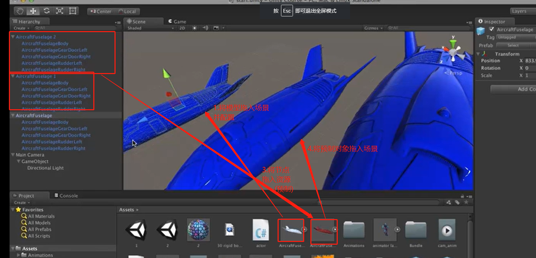Viewport: 536px width, 258px height.
Task: Toggle the Center pivot mode button
Action: [101, 11]
